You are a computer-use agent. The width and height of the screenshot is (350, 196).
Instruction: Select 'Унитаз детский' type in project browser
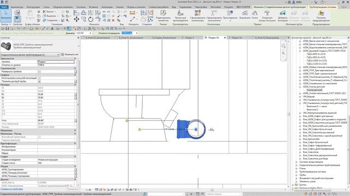[x=314, y=90]
